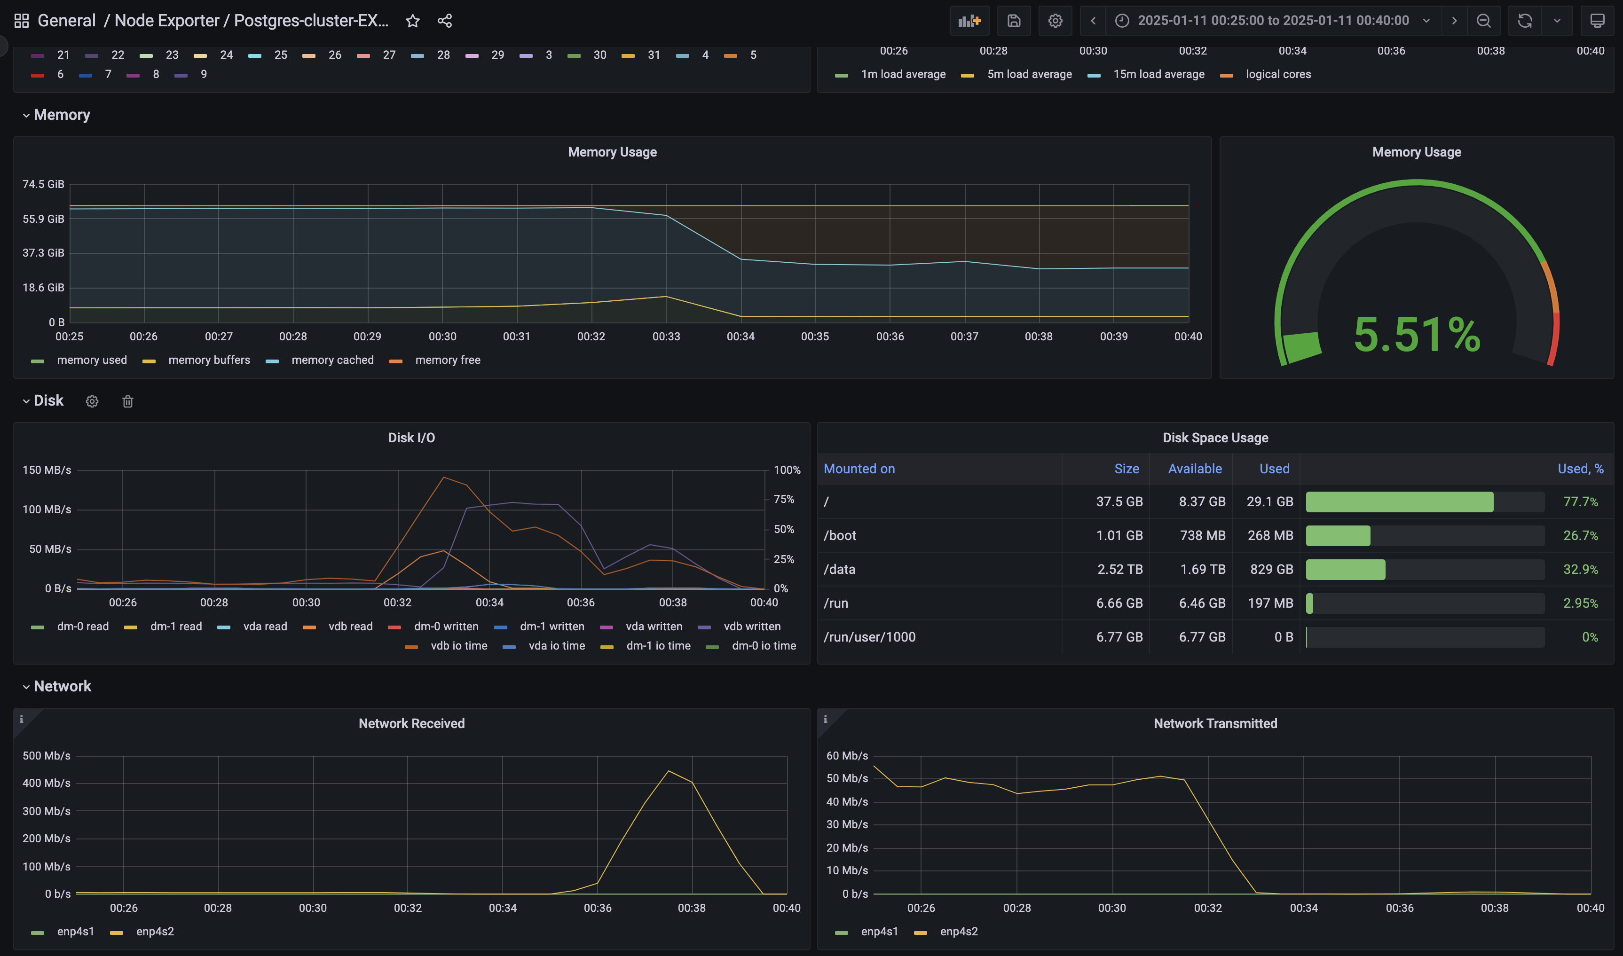Open the time range picker
This screenshot has height=956, width=1623.
point(1273,21)
